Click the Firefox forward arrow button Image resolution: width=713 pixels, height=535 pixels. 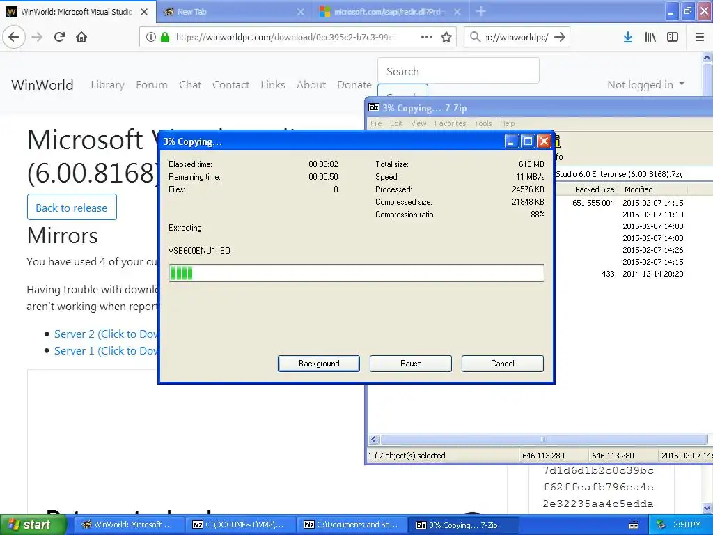[37, 37]
